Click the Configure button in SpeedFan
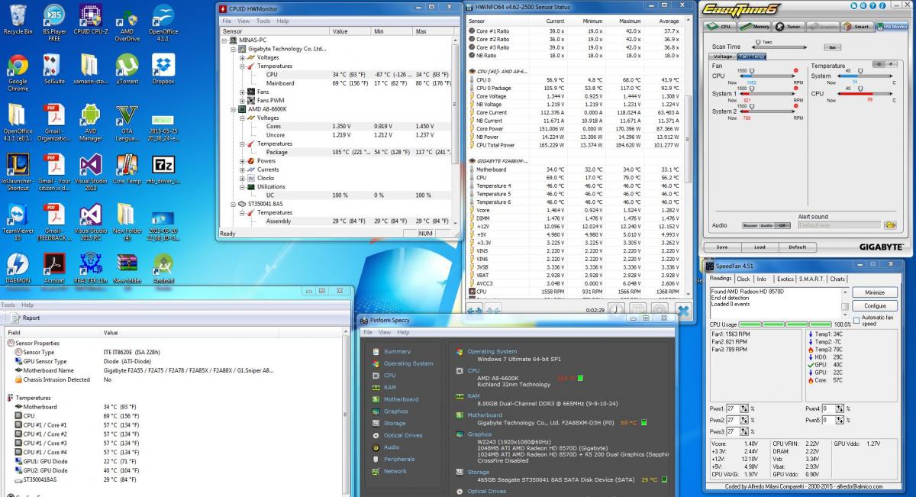 tap(875, 305)
